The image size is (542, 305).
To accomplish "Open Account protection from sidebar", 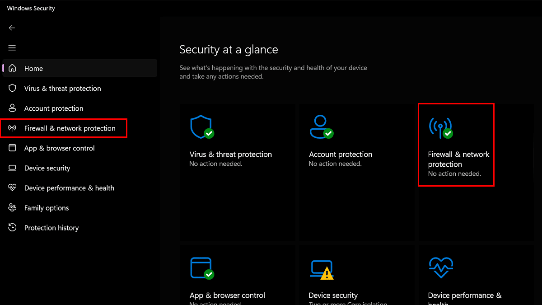I will (54, 108).
